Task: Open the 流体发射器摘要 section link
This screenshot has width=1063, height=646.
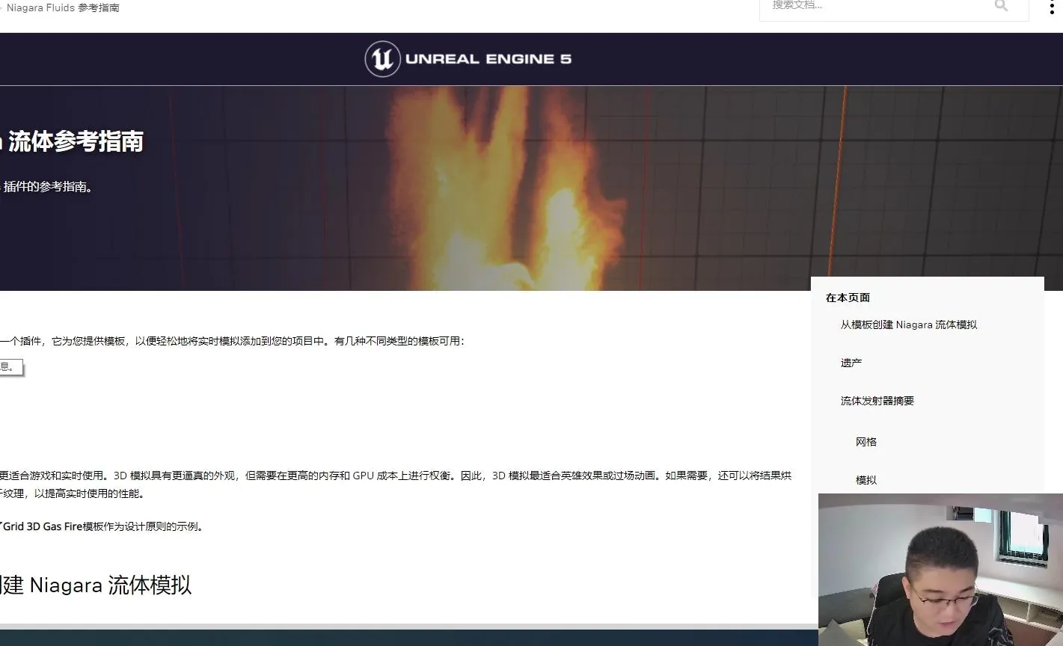Action: [876, 400]
